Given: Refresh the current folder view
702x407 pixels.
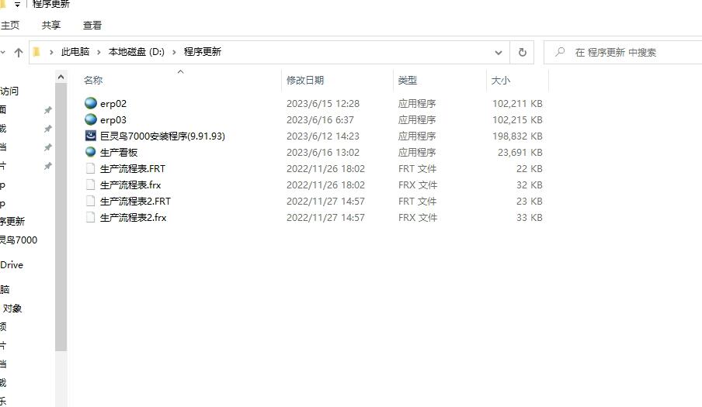Looking at the screenshot, I should [x=522, y=52].
